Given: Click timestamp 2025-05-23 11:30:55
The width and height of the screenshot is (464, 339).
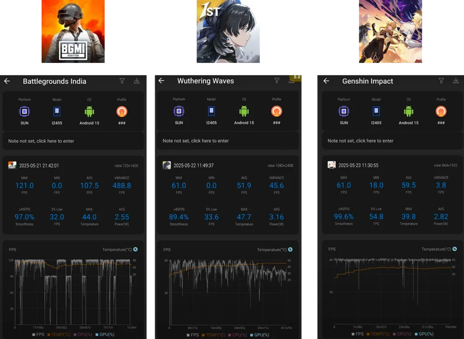Looking at the screenshot, I should pos(358,165).
